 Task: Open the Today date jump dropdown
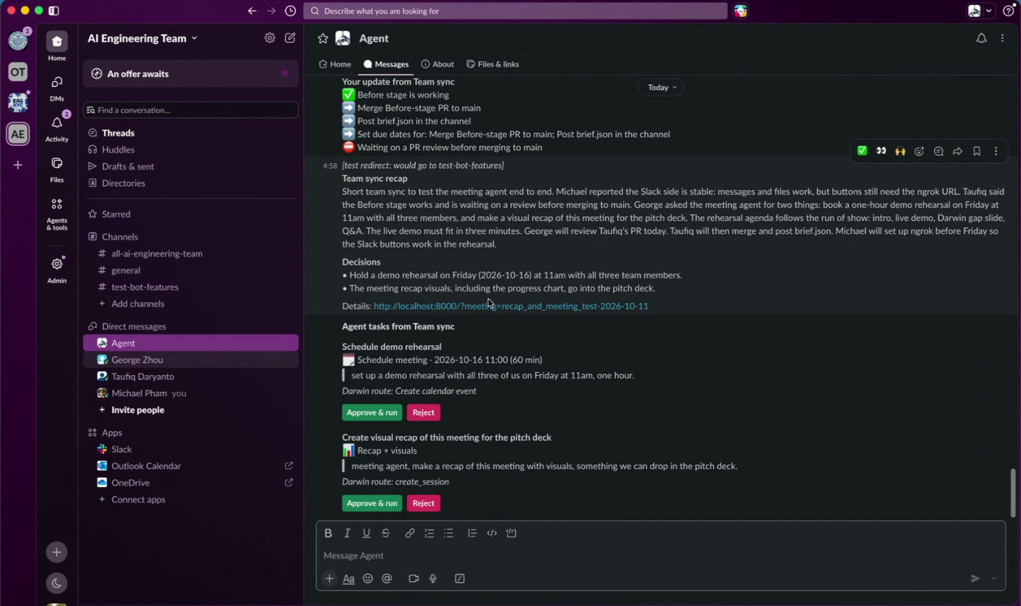coord(661,88)
